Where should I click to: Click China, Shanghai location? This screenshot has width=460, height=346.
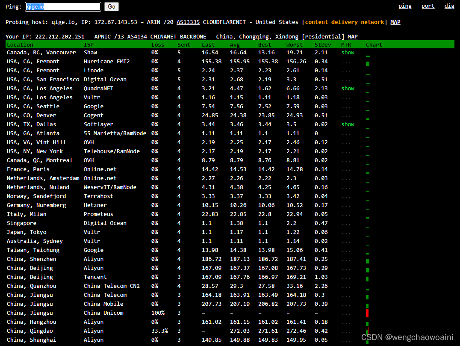31,340
